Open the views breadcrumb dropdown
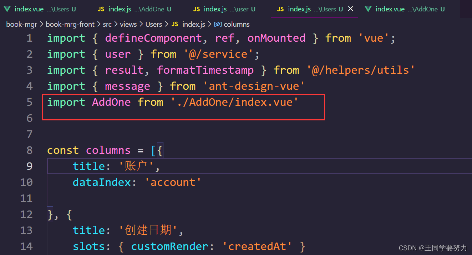The height and width of the screenshot is (255, 472). click(128, 24)
